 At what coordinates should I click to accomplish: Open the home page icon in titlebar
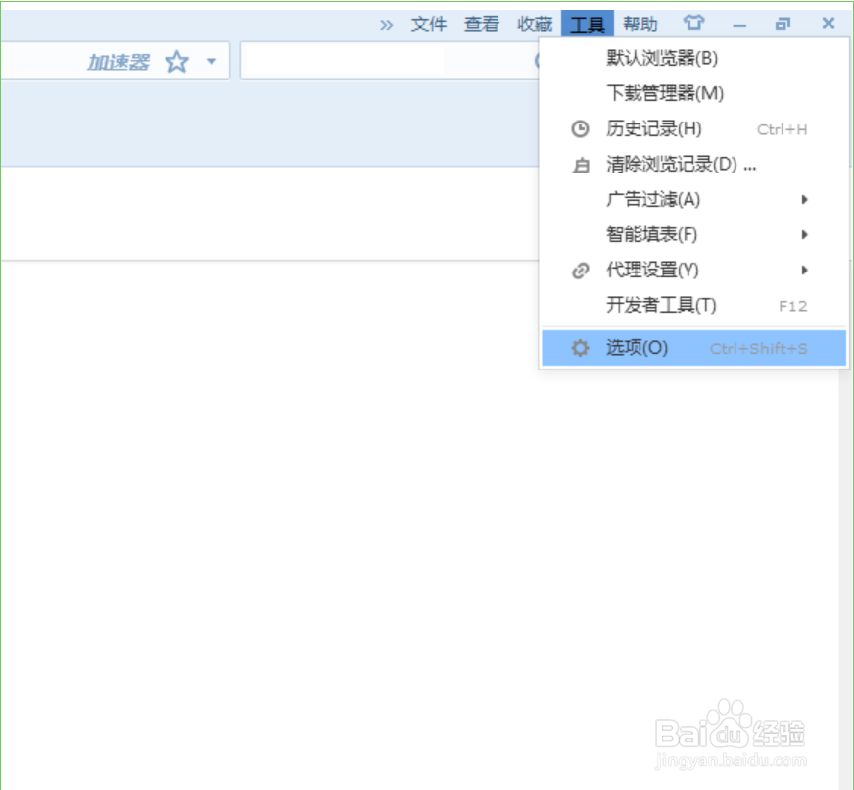click(x=695, y=22)
